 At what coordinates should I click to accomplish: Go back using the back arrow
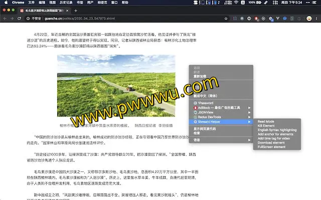(x=5, y=18)
